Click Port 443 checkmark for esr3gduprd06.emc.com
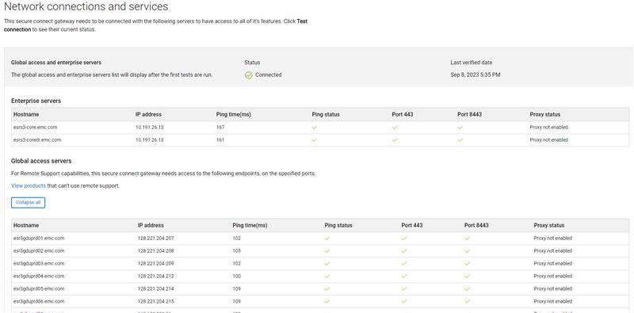The image size is (634, 313). (x=404, y=301)
